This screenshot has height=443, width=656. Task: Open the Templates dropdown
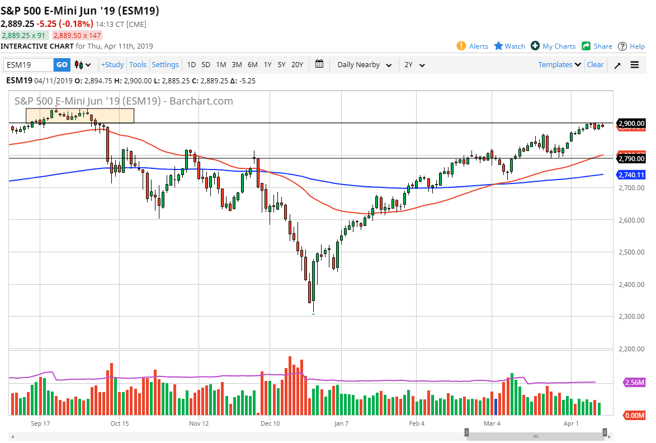click(x=559, y=65)
